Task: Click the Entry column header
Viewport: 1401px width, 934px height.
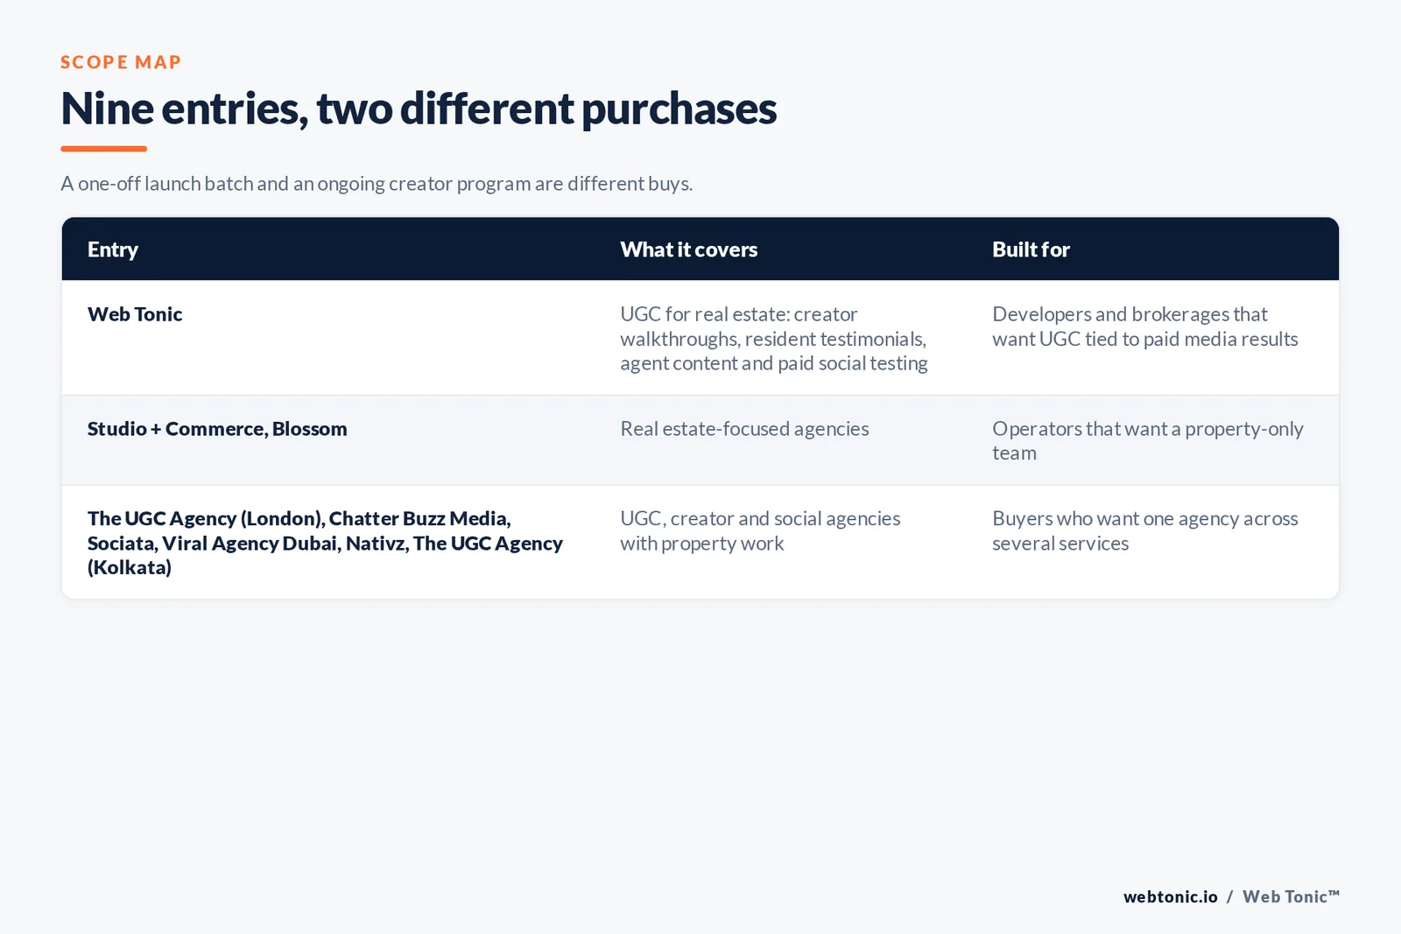Action: (x=113, y=249)
